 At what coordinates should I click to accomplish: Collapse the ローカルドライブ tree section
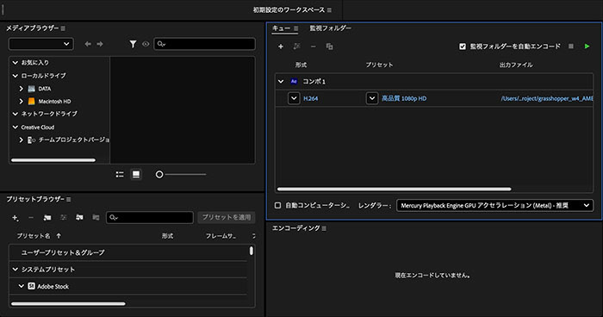pyautogui.click(x=16, y=76)
